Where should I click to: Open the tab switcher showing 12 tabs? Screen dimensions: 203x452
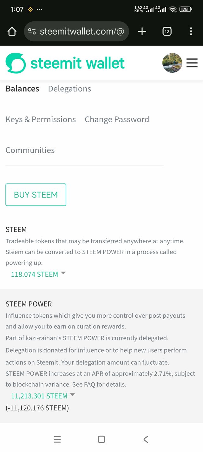tap(167, 31)
